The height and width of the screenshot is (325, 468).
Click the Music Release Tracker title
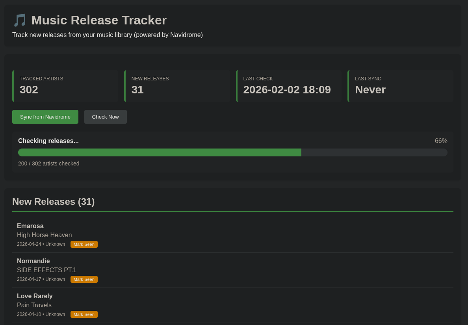[x=99, y=20]
